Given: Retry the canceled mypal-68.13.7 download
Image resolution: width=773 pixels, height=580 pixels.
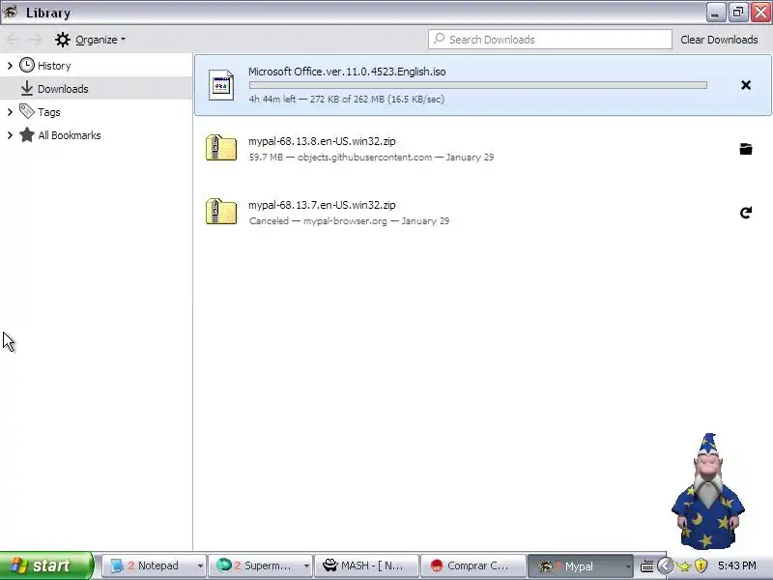Looking at the screenshot, I should [745, 213].
